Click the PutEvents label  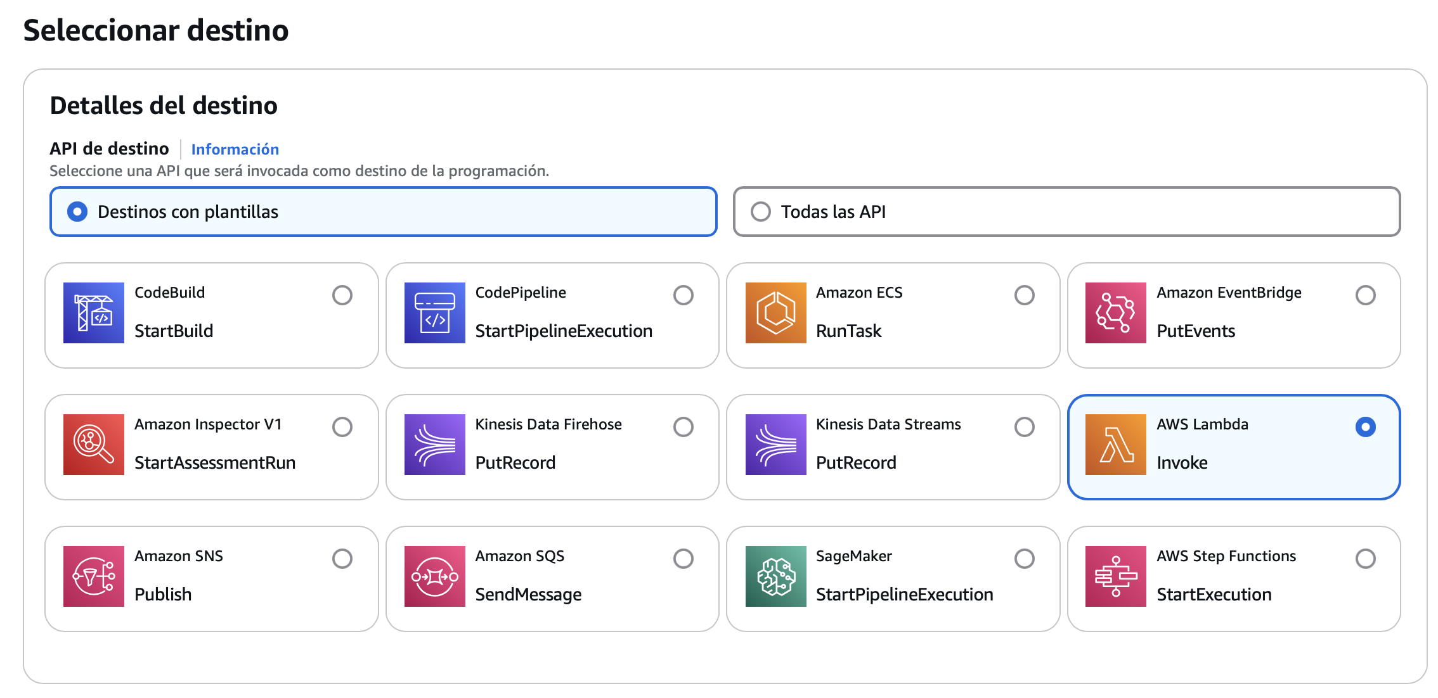[x=1196, y=331]
